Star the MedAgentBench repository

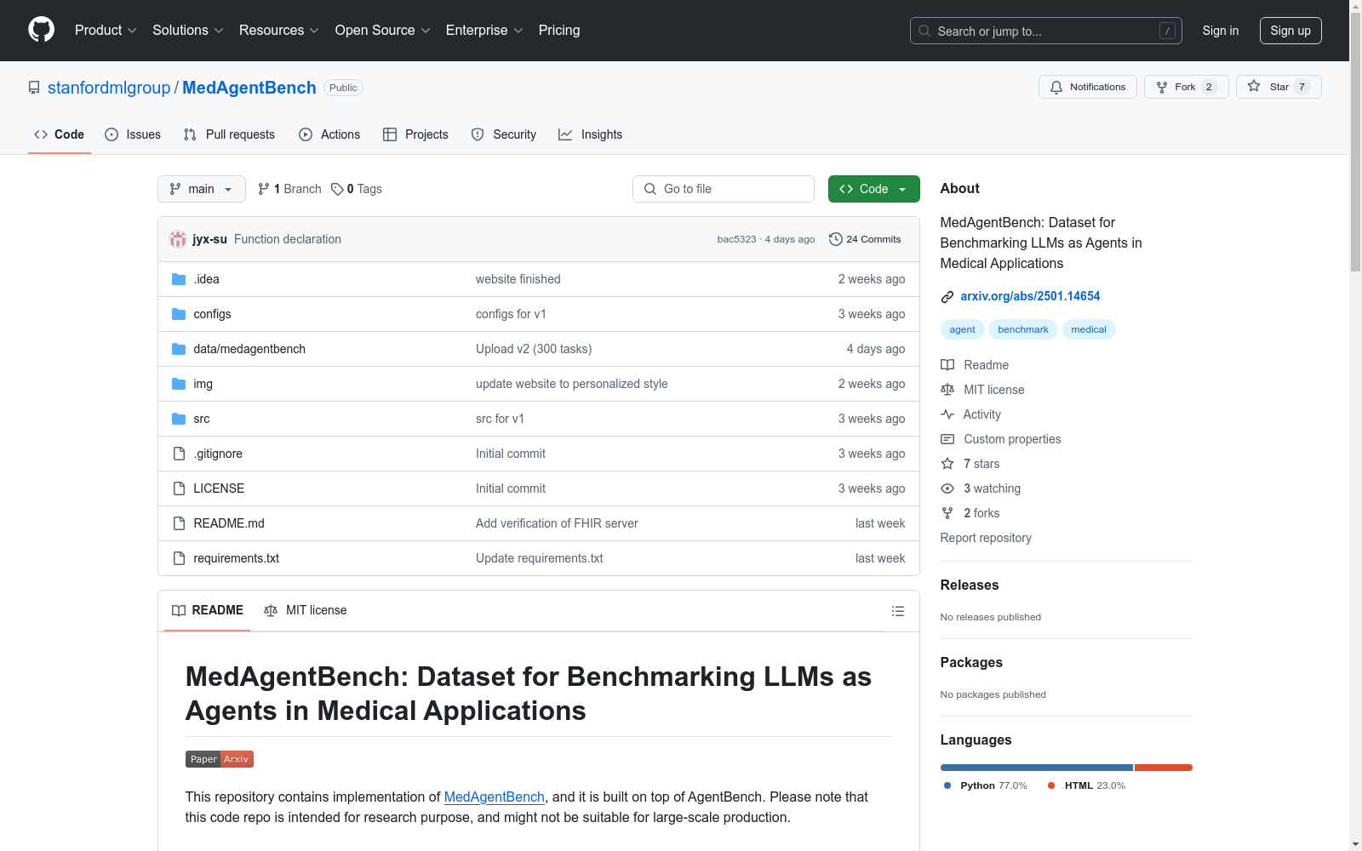pos(1279,87)
